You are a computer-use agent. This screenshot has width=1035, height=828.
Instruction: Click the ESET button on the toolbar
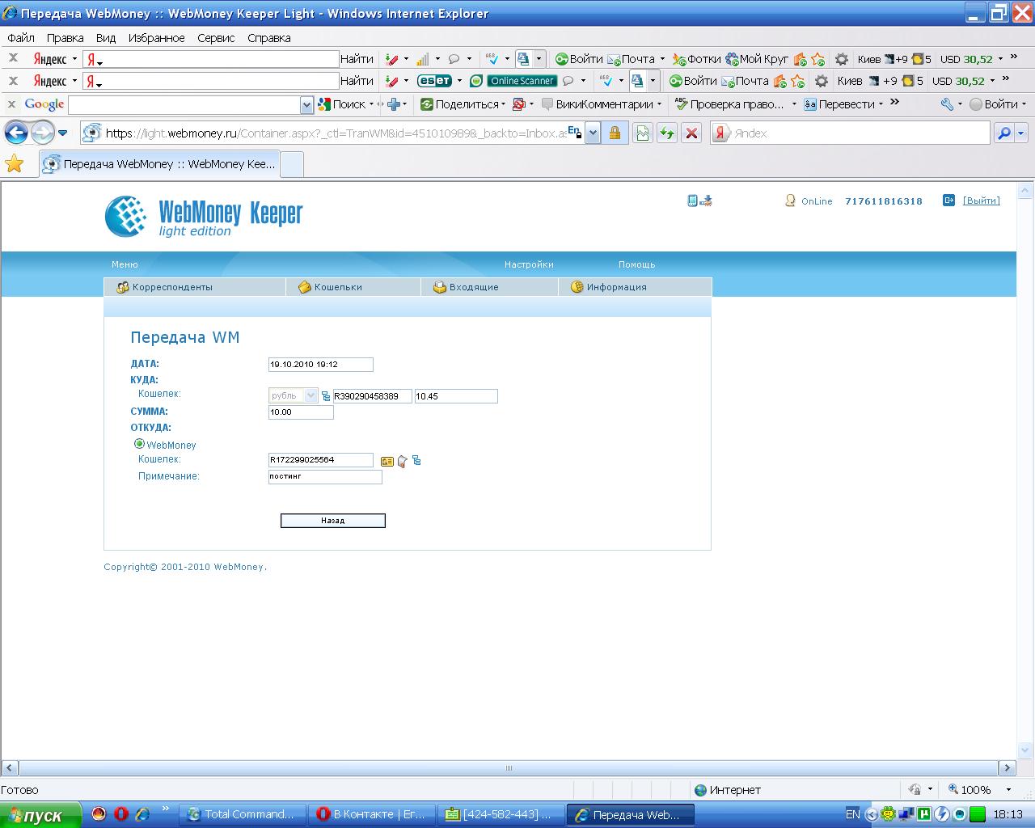click(434, 81)
